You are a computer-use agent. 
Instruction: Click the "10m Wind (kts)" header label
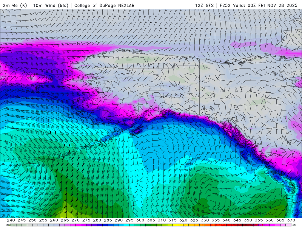[51, 5]
